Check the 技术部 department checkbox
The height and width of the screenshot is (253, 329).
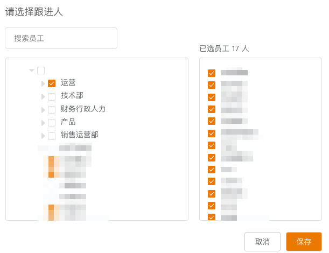pos(52,96)
